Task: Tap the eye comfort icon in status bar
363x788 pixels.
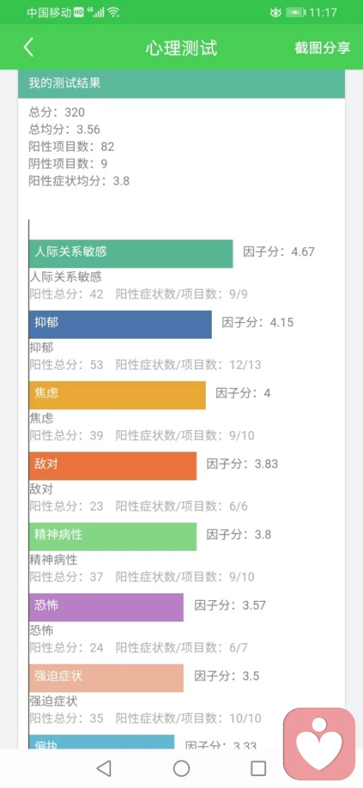Action: [276, 13]
